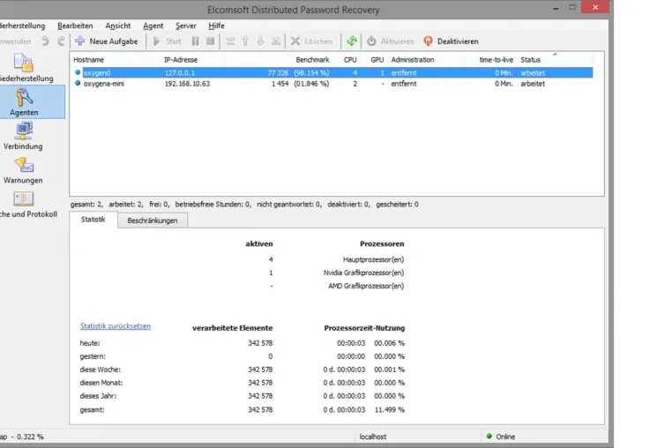The image size is (672, 448).
Task: Open the Ansicht menu
Action: click(118, 26)
